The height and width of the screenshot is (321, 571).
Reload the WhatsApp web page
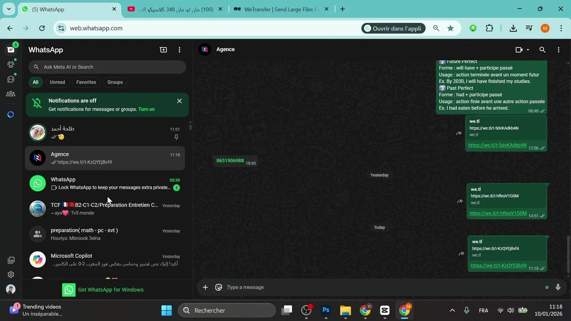pos(41,28)
